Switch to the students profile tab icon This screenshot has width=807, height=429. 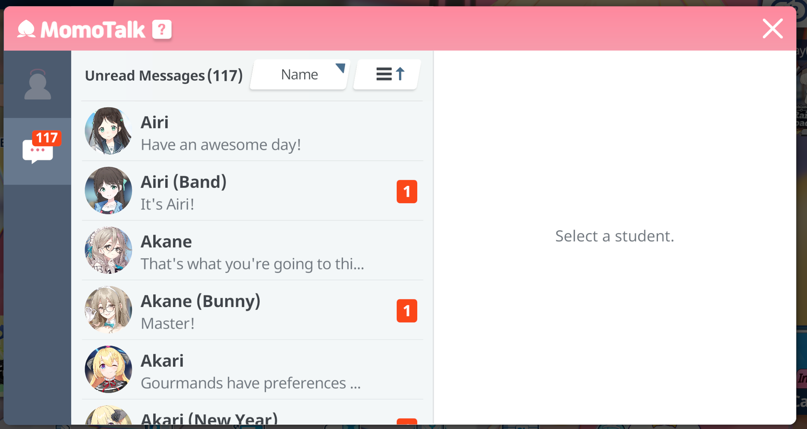(38, 84)
